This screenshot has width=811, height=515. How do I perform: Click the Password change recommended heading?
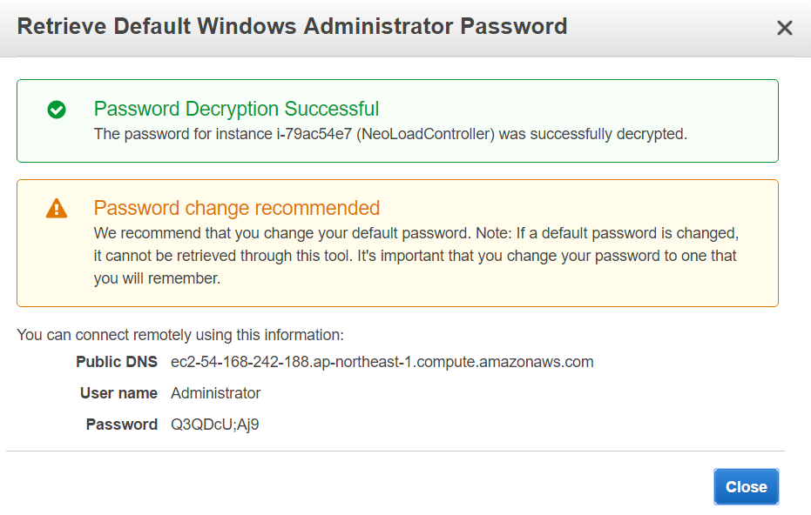point(237,208)
